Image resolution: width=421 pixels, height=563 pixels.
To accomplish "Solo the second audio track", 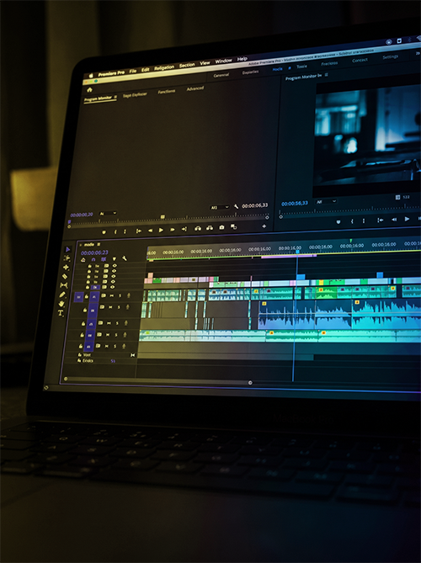I will [x=119, y=307].
